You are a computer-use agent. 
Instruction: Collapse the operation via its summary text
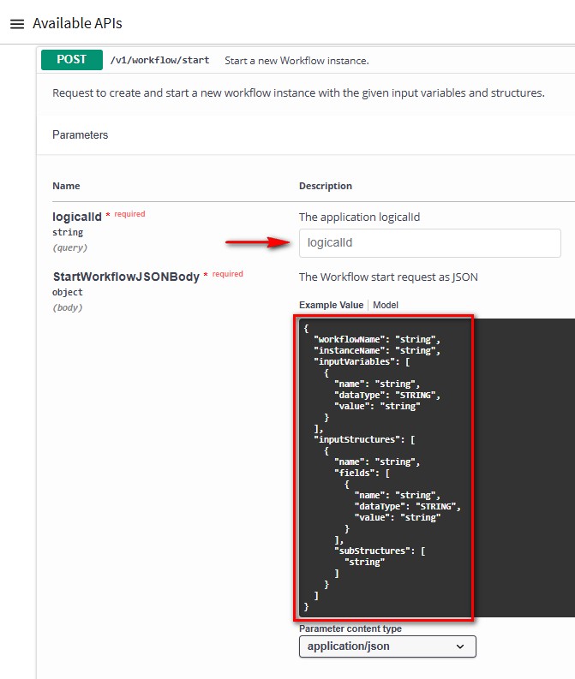[296, 61]
